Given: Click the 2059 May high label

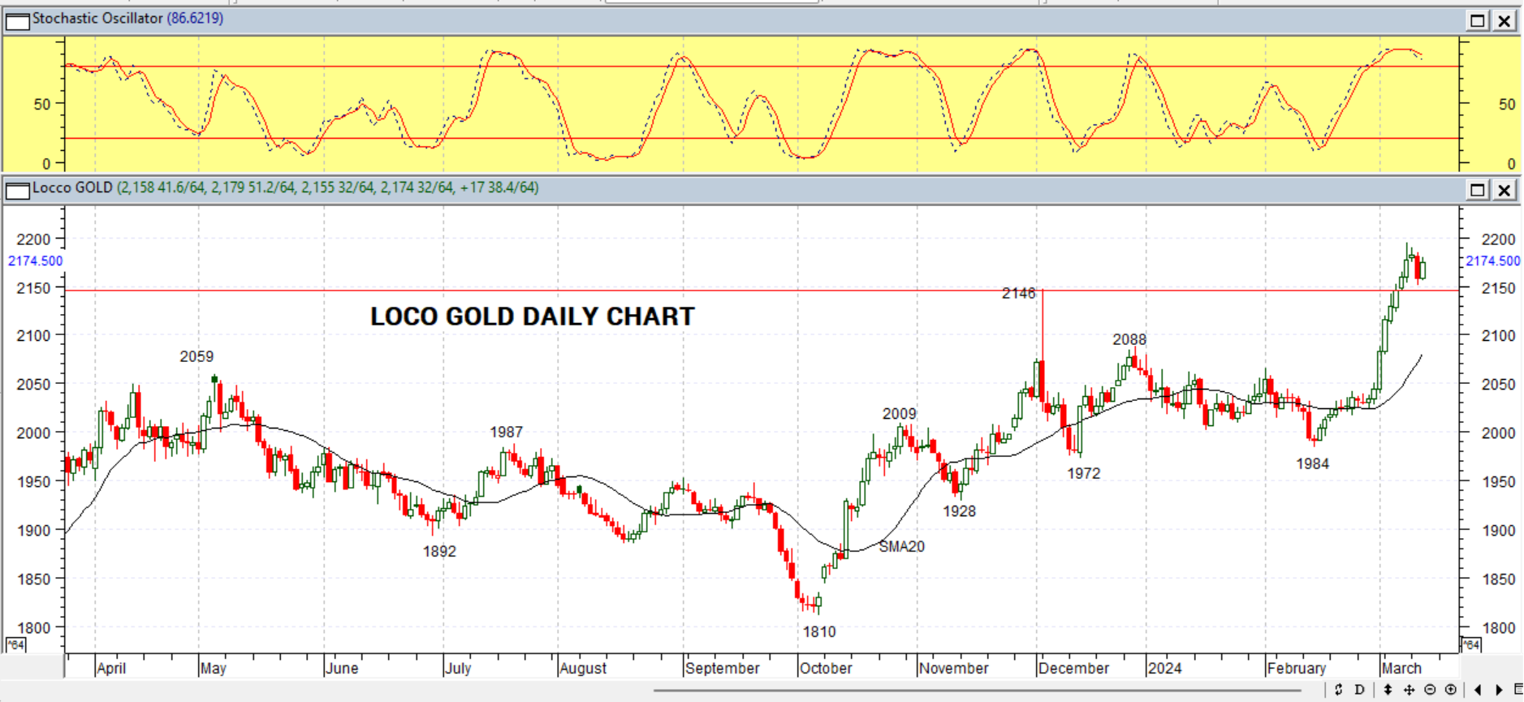Looking at the screenshot, I should (196, 356).
